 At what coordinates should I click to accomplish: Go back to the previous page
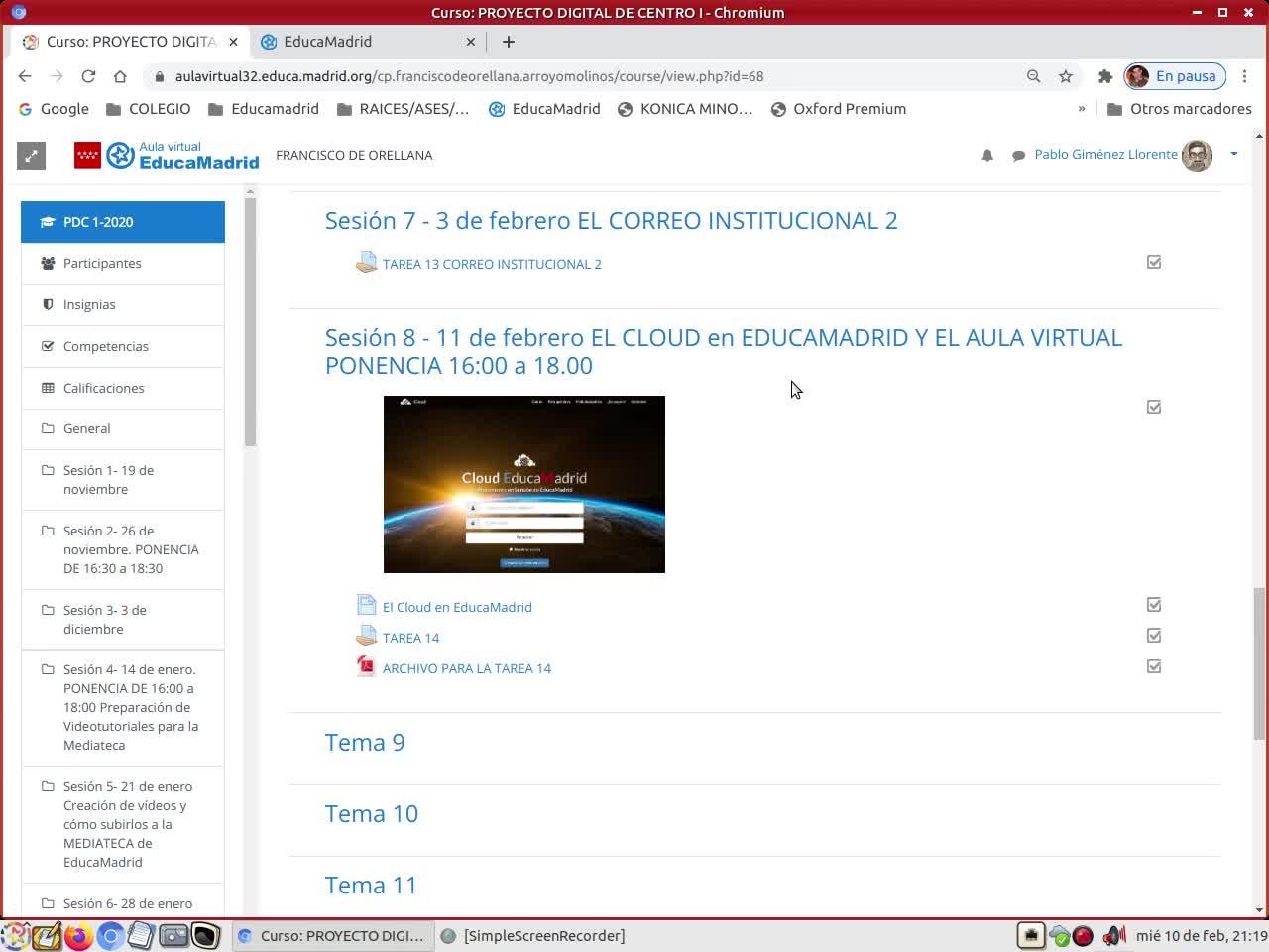tap(25, 76)
